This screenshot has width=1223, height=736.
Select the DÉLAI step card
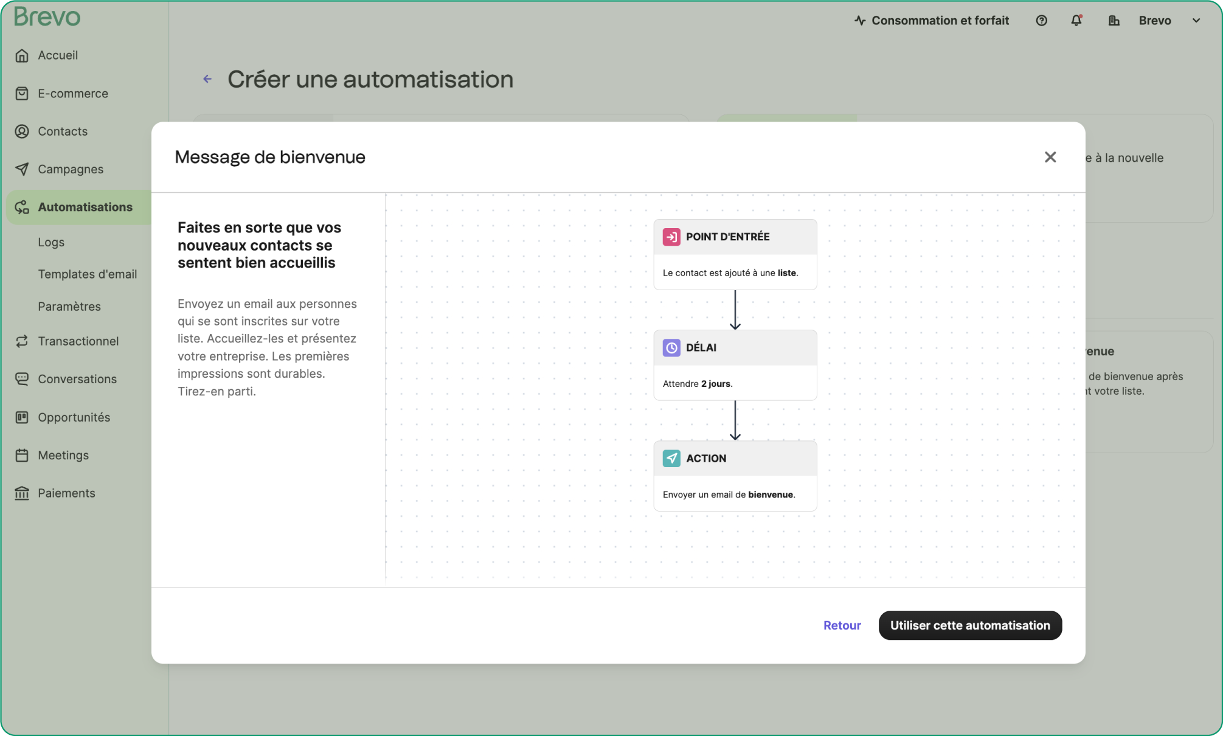tap(735, 365)
